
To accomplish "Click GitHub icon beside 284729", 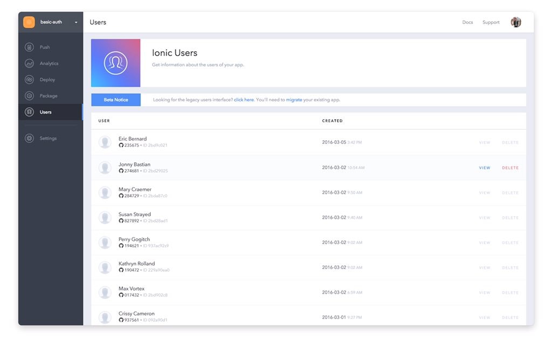I will point(121,196).
